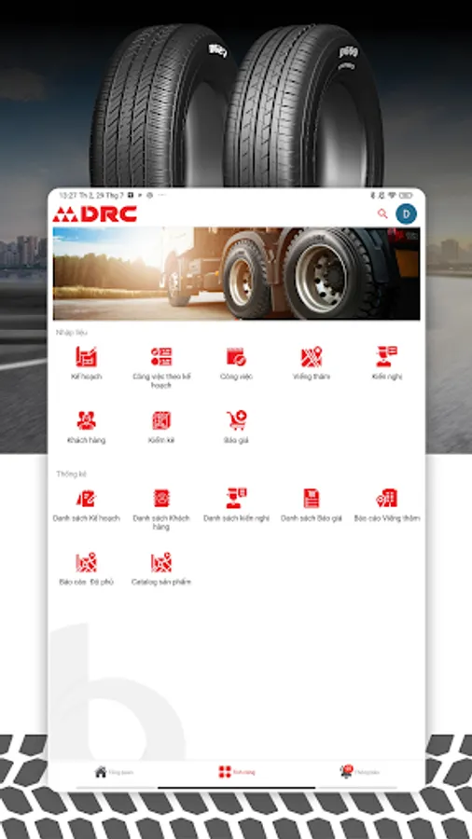The height and width of the screenshot is (839, 472).
Task: Open Công việc theo kế hoạch icon
Action: click(161, 357)
